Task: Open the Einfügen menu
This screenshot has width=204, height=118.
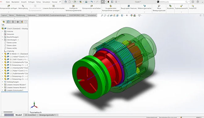Action: click(31, 2)
